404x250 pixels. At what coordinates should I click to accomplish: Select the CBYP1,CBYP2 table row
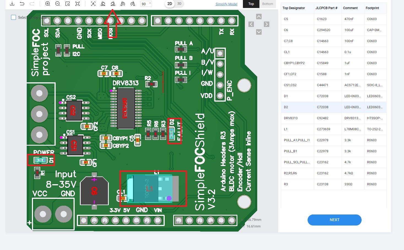(x=333, y=63)
